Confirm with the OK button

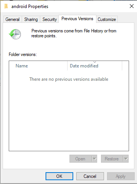pos(59,176)
